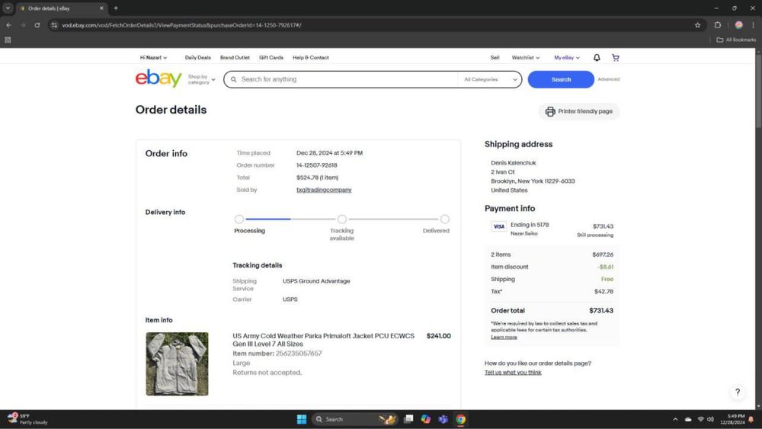The image size is (762, 429).
Task: Open the shopping cart
Action: (x=615, y=57)
